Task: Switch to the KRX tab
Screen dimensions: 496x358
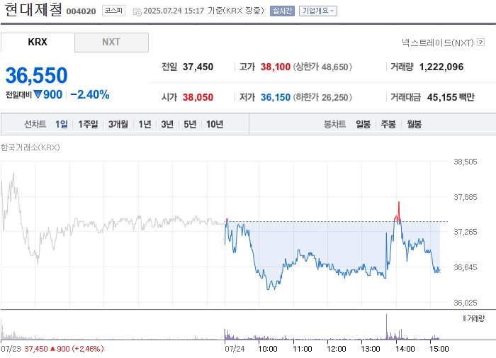Action: (38, 42)
